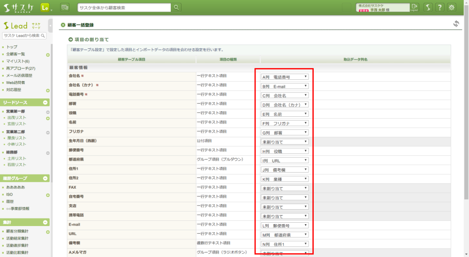Image resolution: width=469 pixels, height=257 pixels.
Task: Open マイリスト(6) in the sidebar
Action: tap(18, 61)
